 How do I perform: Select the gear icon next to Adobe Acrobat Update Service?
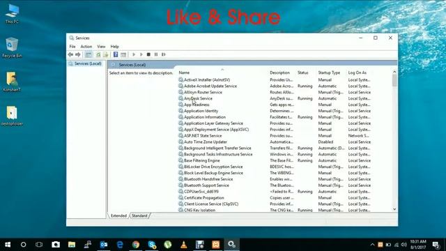tap(180, 86)
